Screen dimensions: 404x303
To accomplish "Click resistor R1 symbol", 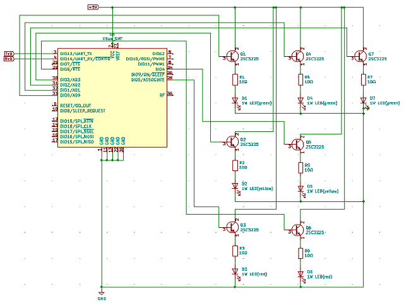I will click(235, 80).
